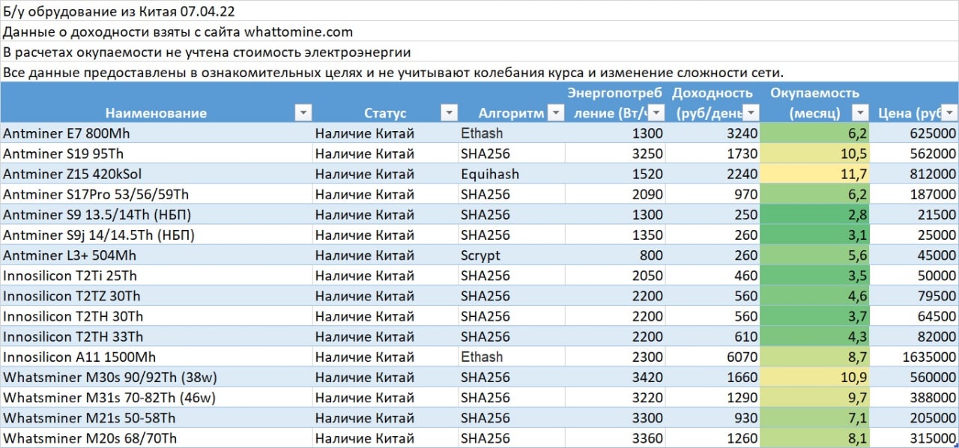The height and width of the screenshot is (448, 959).
Task: Click the Ethash cell in Innosilicon A11 row
Action: (512, 357)
